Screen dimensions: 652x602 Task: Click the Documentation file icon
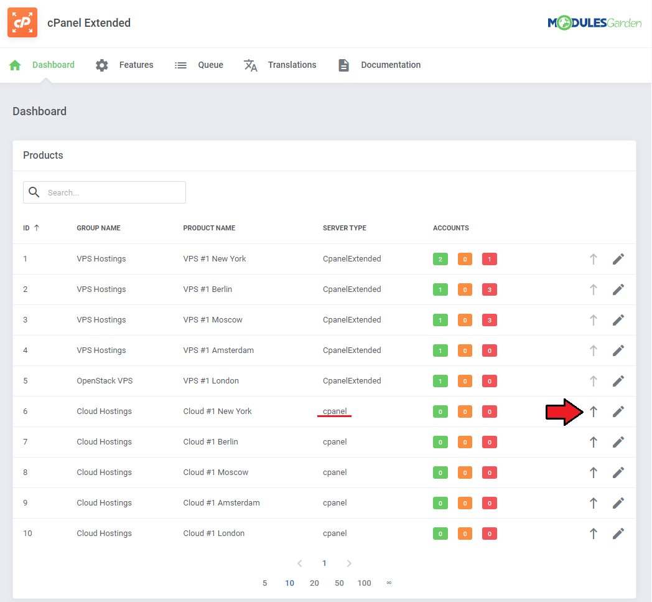[x=343, y=65]
